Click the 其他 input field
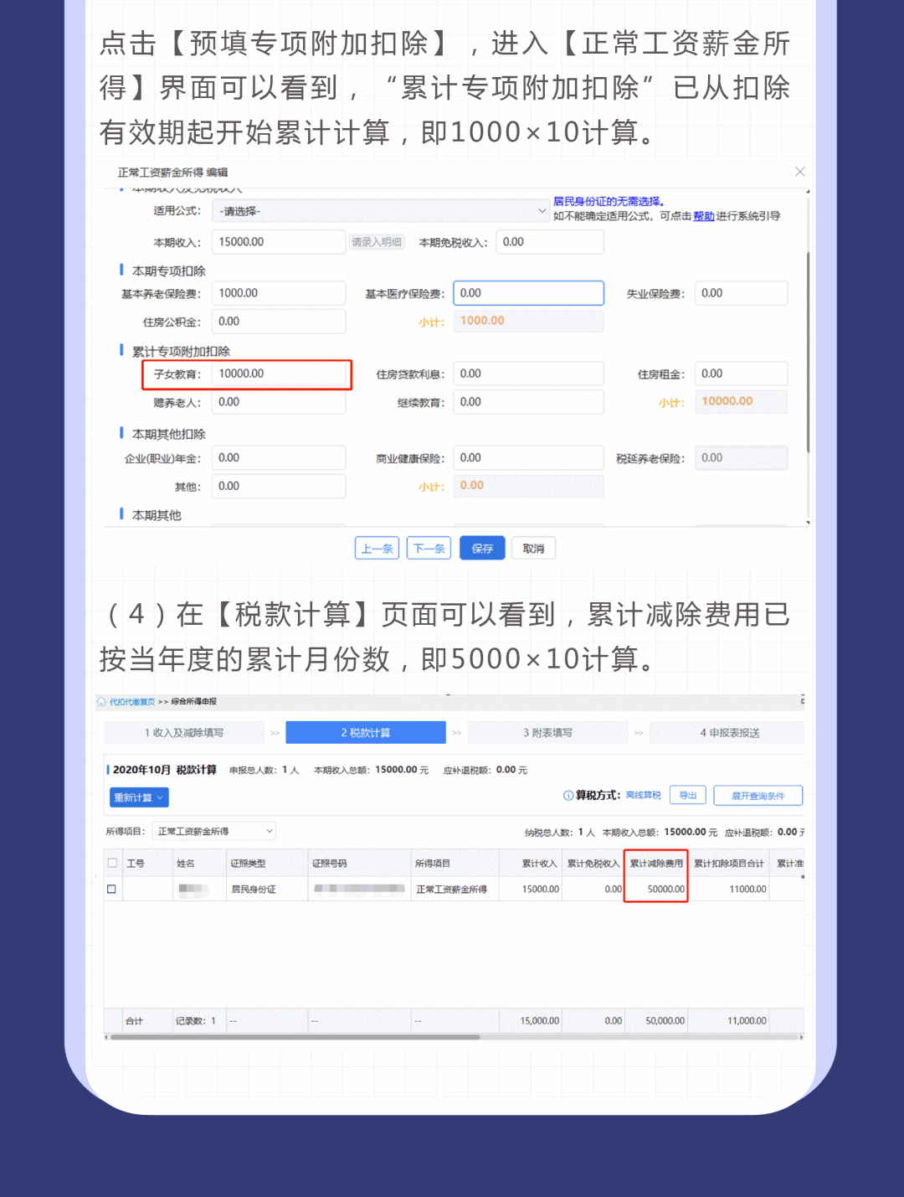This screenshot has height=1197, width=904. pyautogui.click(x=279, y=486)
